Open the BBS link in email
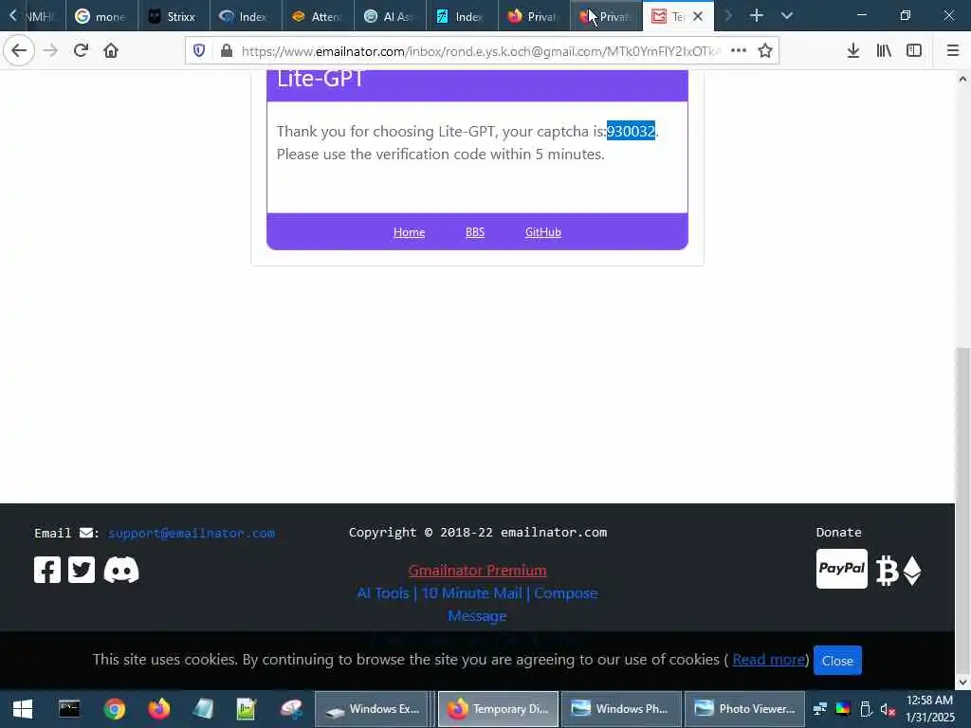 [475, 232]
